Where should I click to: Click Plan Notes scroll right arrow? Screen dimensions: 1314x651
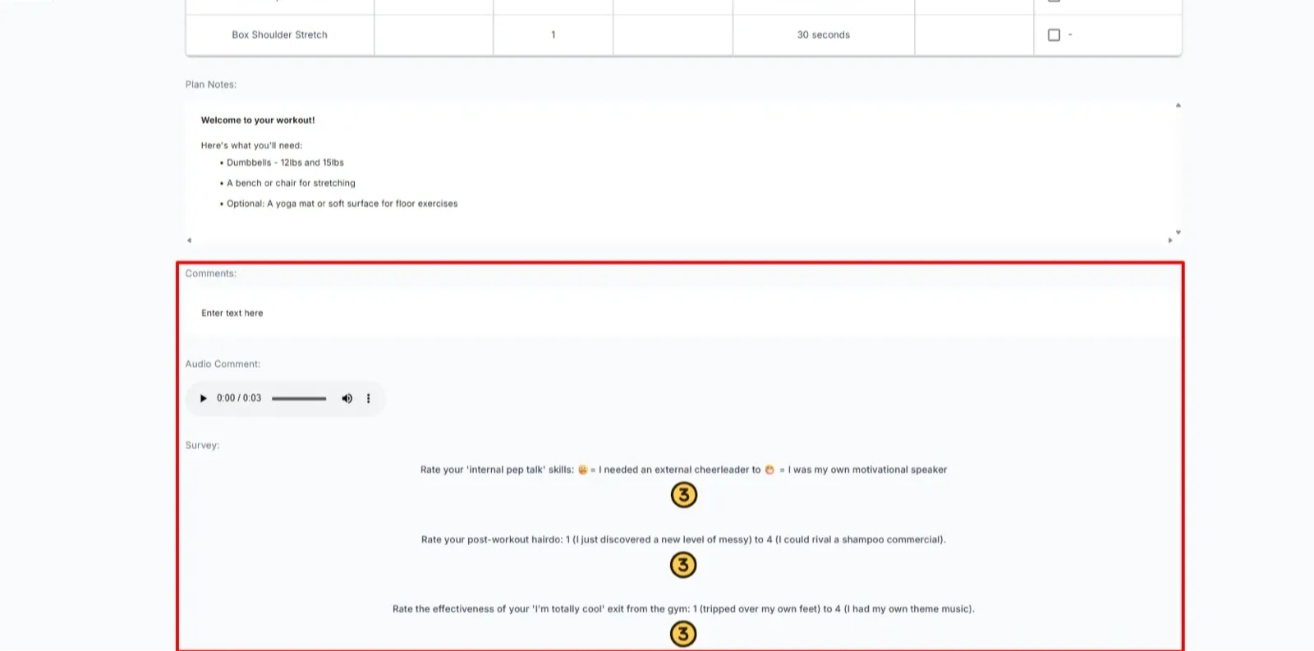pos(1169,241)
